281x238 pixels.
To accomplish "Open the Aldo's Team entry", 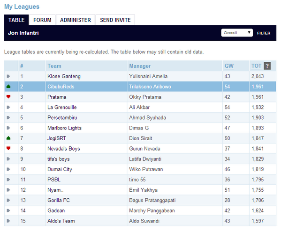I will 61,221.
